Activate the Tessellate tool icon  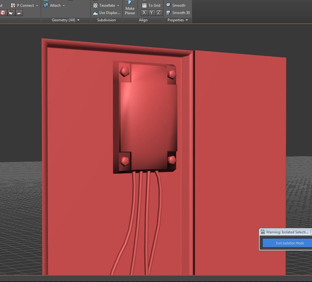pyautogui.click(x=95, y=5)
